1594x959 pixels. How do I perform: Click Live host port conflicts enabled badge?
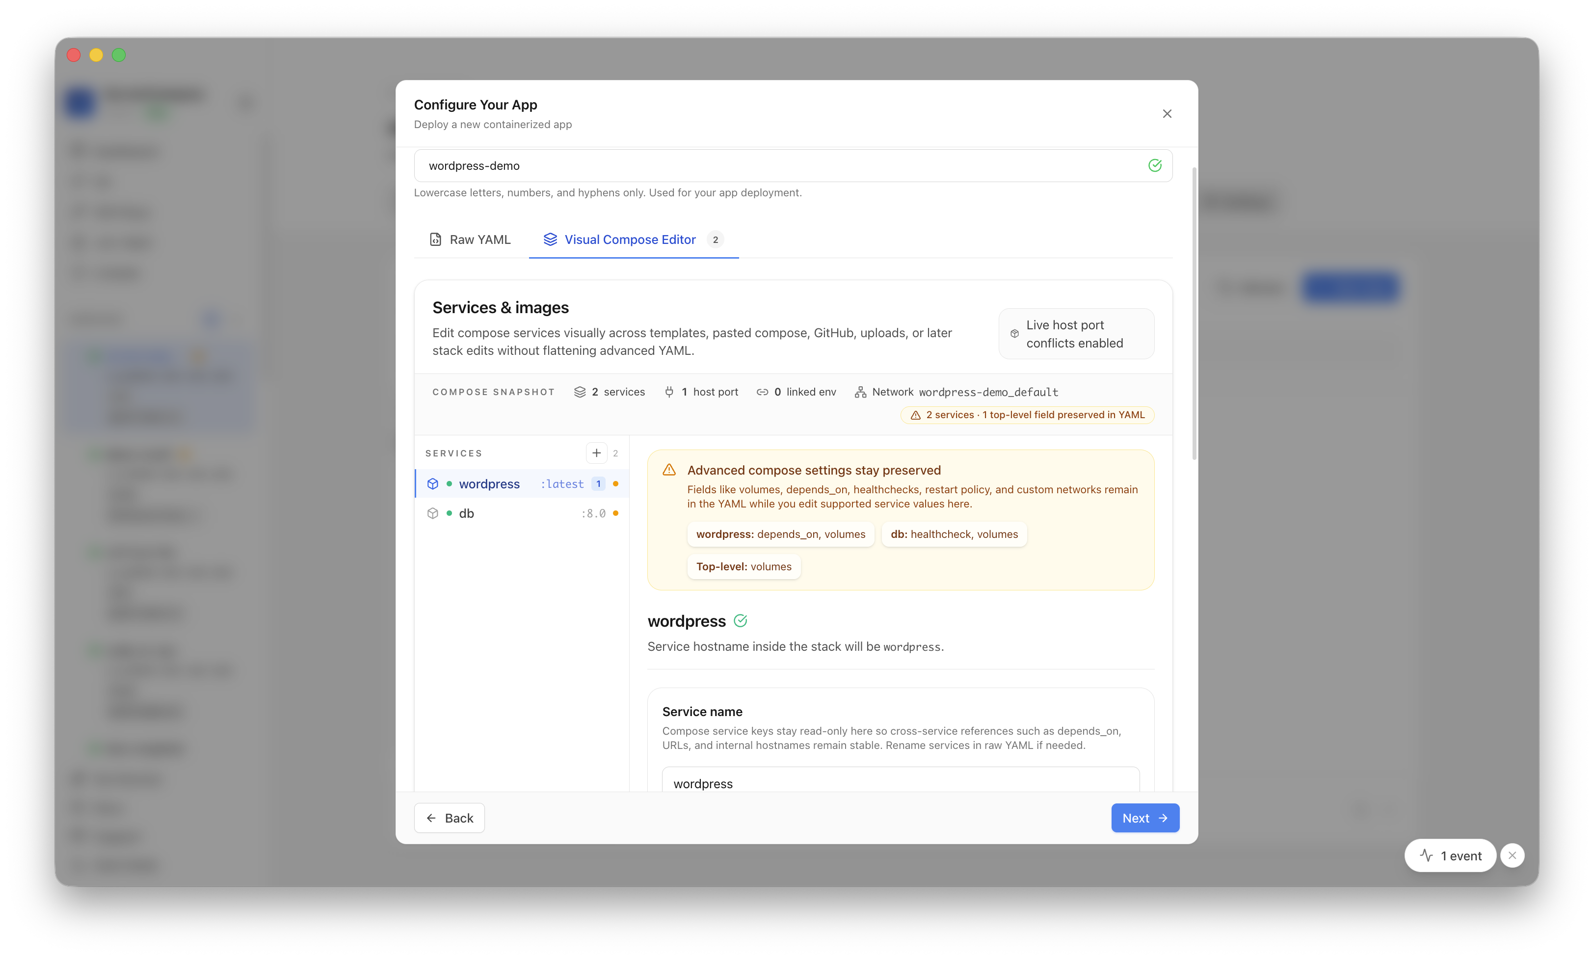[1076, 333]
